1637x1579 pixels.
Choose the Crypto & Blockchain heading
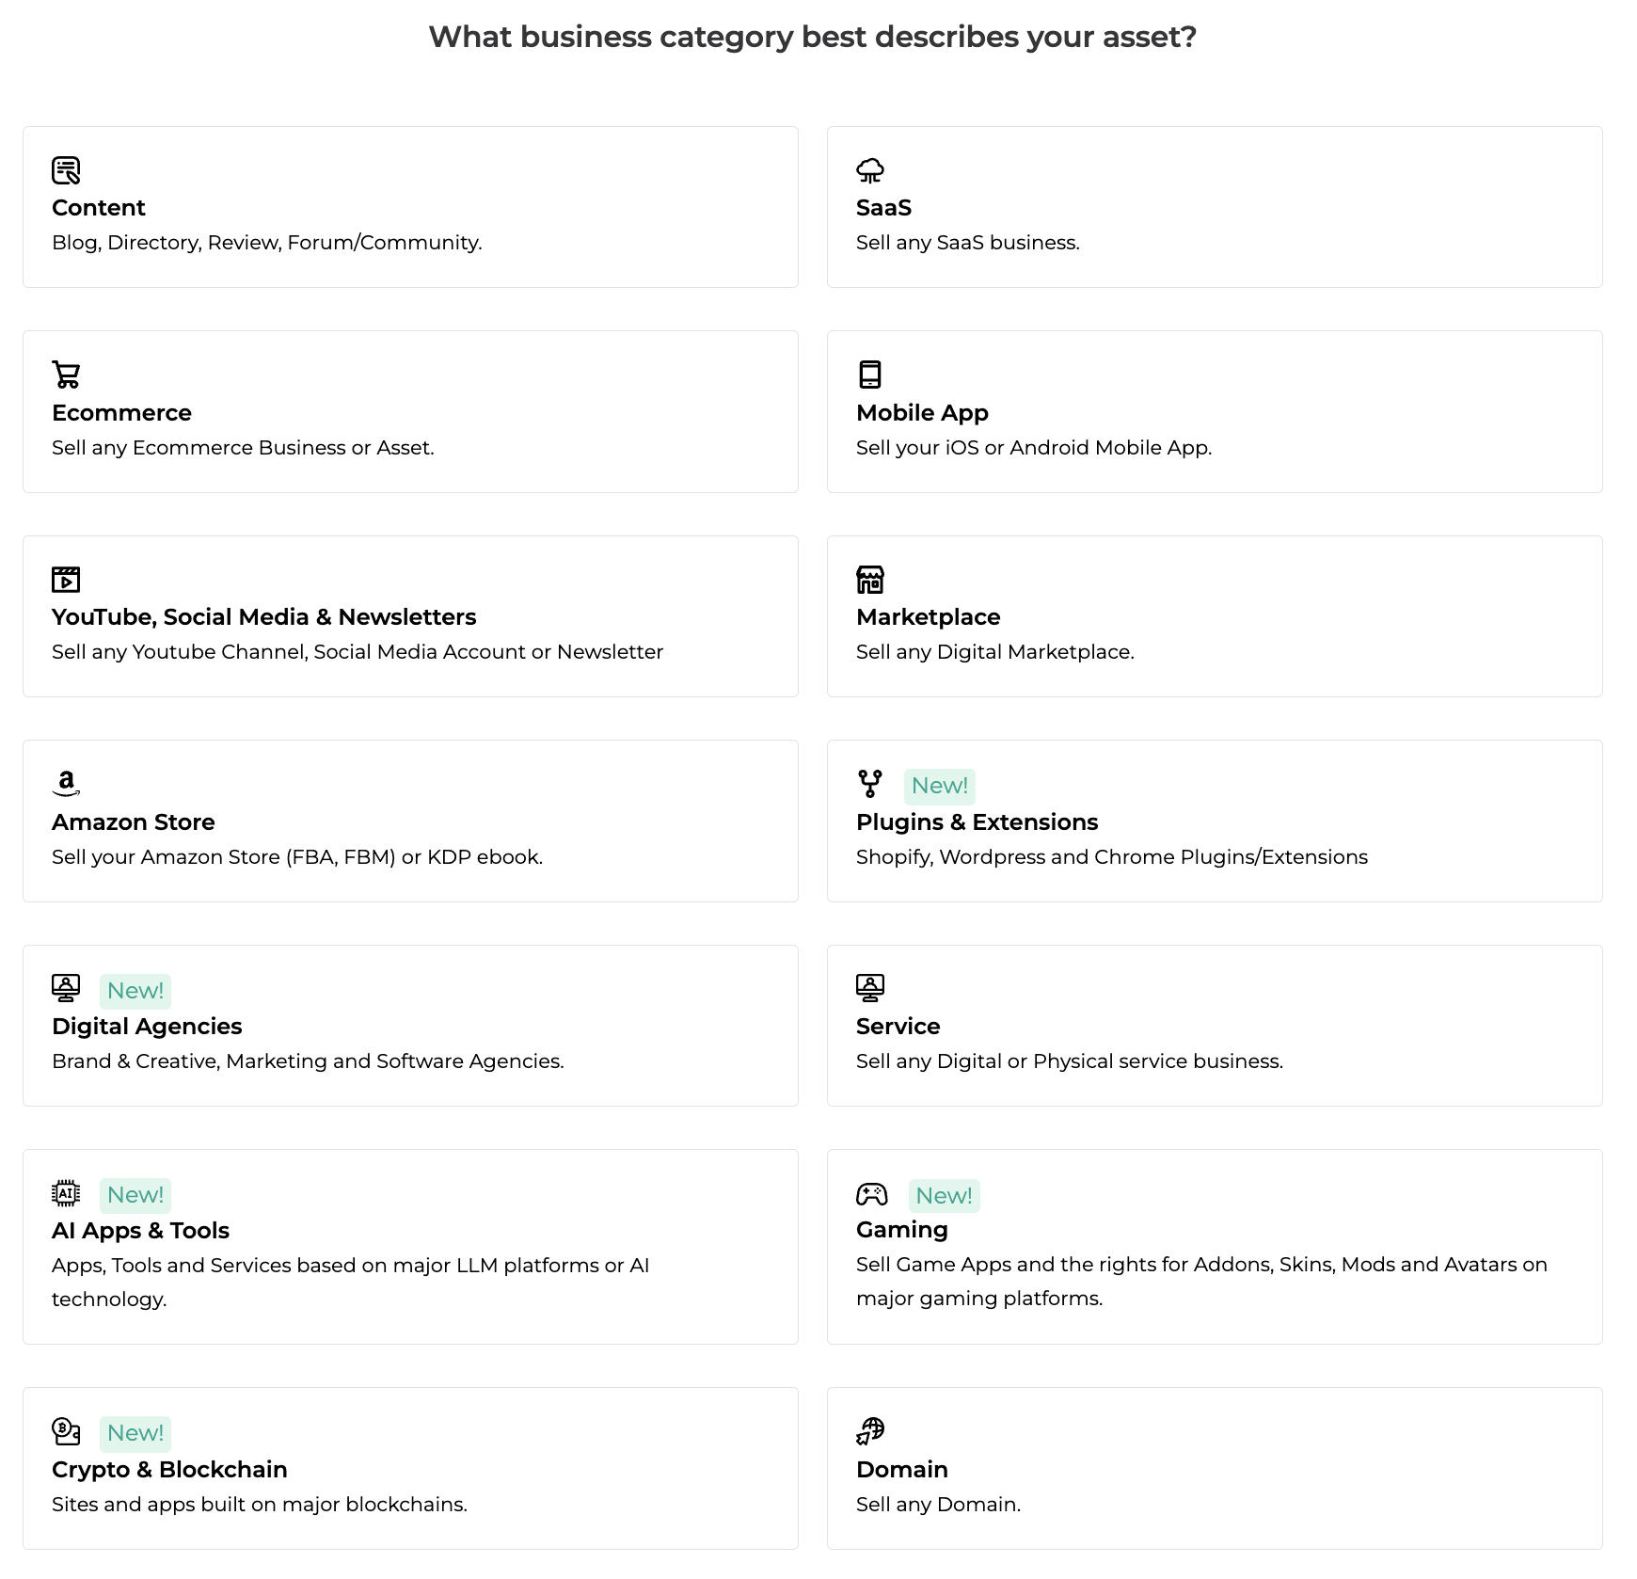pos(169,1469)
